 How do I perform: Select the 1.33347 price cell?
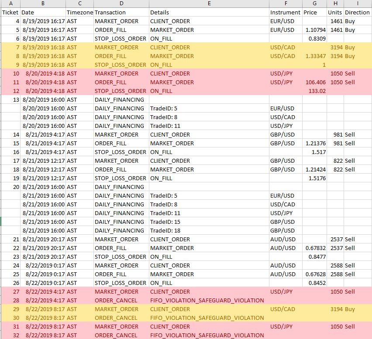[315, 56]
